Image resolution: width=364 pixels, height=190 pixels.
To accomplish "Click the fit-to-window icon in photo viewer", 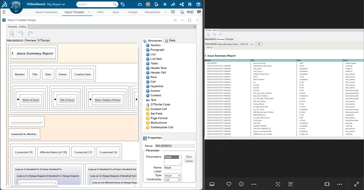I will point(327,184).
